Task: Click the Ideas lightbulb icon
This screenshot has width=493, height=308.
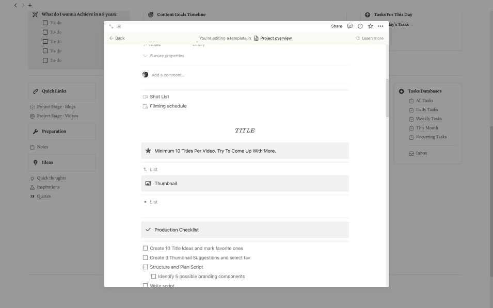Action: [36, 163]
